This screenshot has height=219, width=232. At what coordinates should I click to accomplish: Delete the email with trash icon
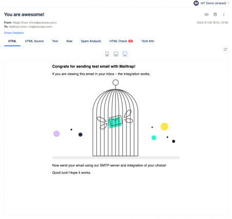(215, 14)
